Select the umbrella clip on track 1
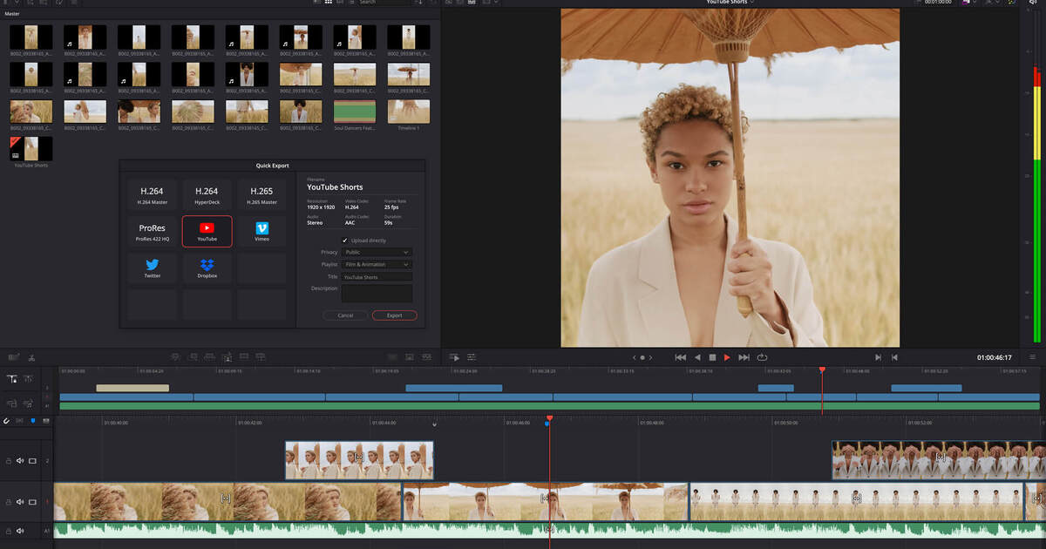 pyautogui.click(x=546, y=502)
